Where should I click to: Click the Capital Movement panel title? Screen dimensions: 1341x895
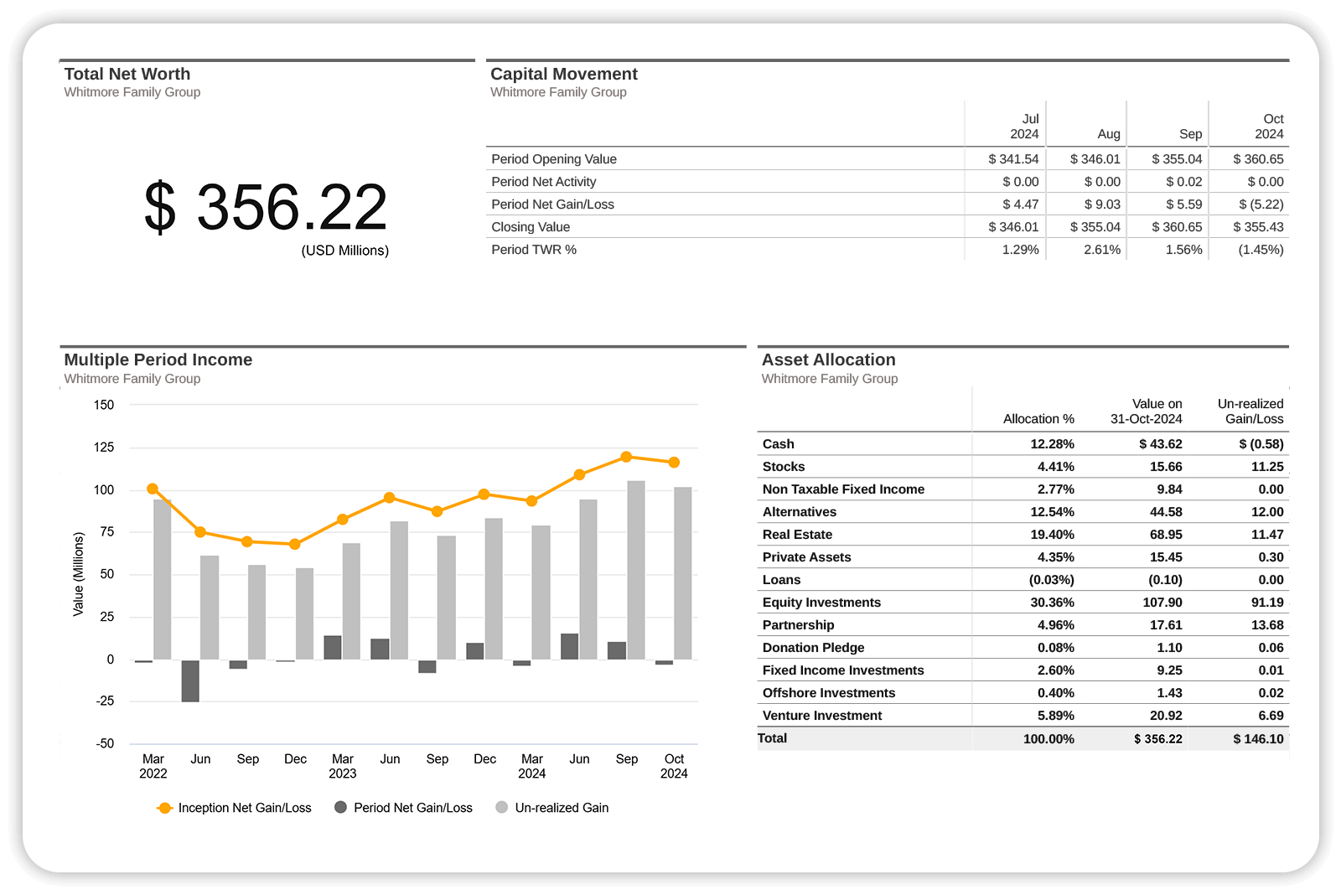[564, 74]
